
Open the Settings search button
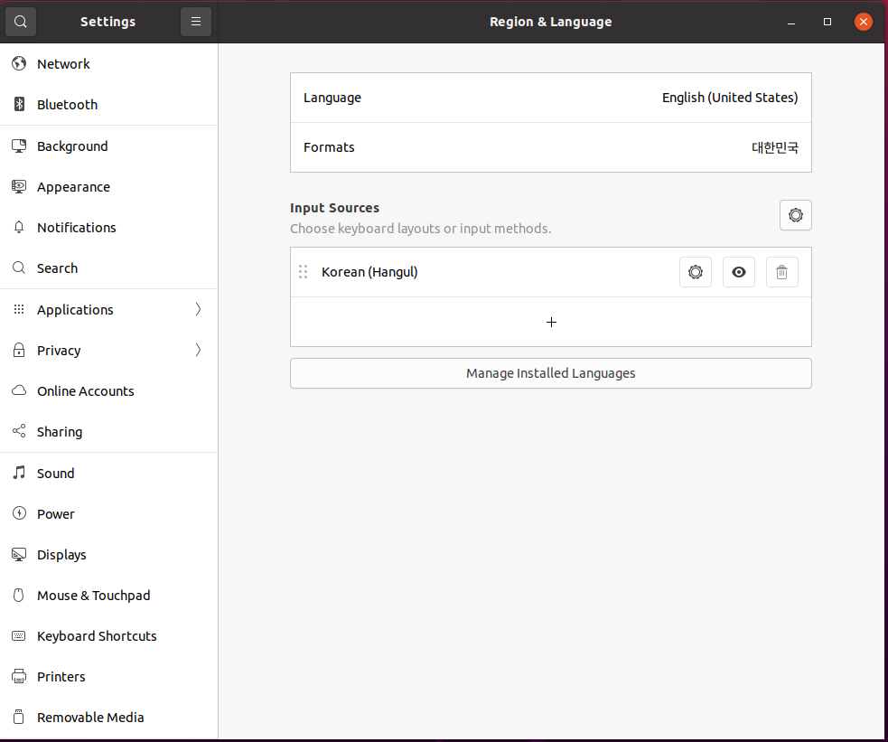[21, 22]
